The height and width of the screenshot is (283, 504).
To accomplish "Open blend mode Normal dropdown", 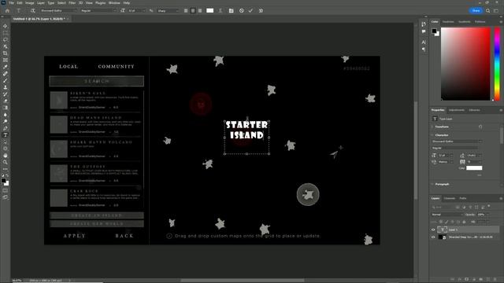I will 447,215.
